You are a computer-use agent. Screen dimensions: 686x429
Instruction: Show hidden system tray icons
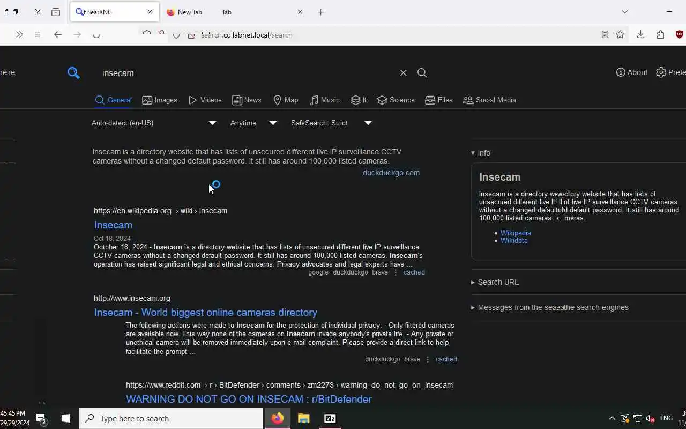click(612, 418)
